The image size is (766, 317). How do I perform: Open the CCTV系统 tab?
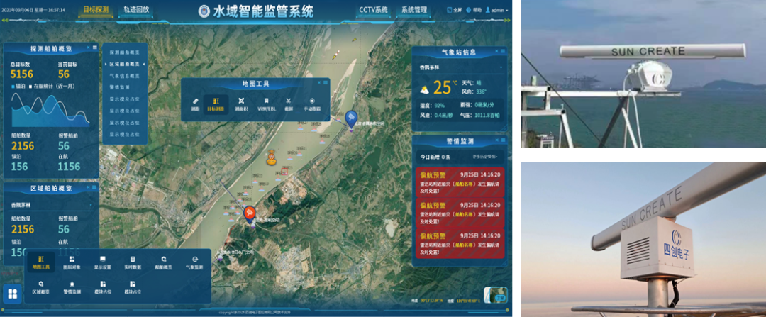[373, 11]
